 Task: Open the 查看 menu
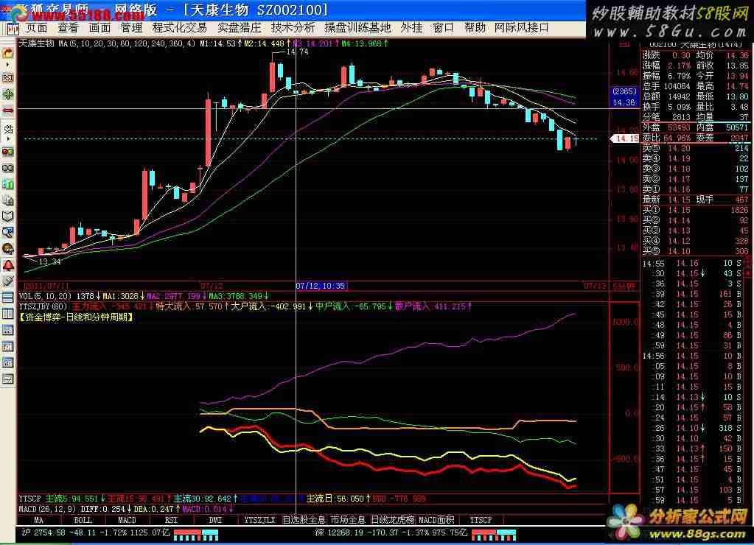tap(68, 28)
